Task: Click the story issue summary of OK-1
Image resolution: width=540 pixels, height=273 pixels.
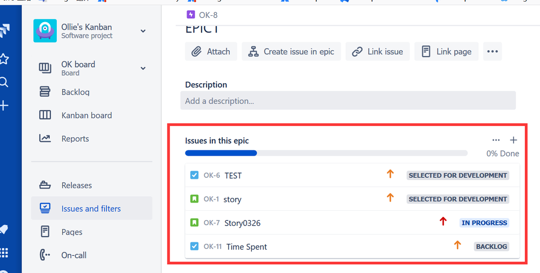Action: pyautogui.click(x=232, y=199)
